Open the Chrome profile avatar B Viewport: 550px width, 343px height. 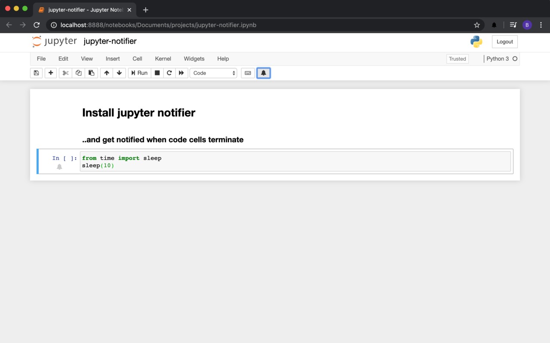527,25
